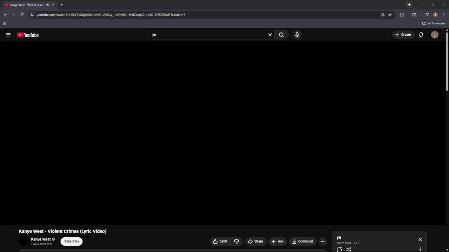The image size is (449, 252).
Task: Open the Kanye West channel name link
Action: 41,239
